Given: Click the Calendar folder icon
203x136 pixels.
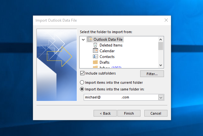Looking at the screenshot, I should click(x=95, y=51).
